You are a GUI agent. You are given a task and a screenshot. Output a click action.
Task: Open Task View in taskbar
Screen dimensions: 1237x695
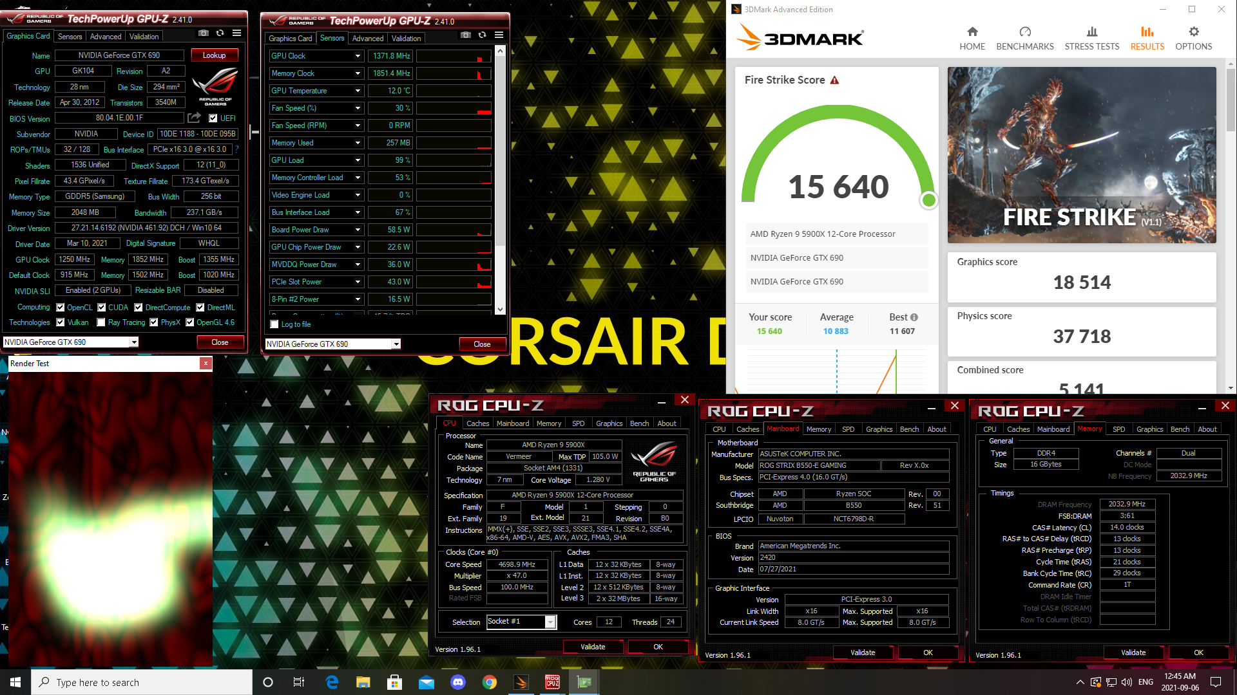point(299,682)
